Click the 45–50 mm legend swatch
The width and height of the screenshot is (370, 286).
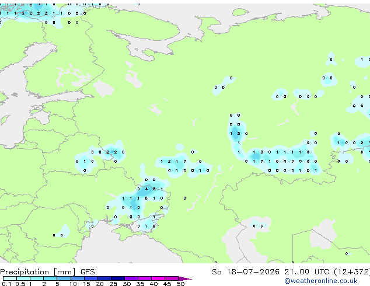click(172, 278)
